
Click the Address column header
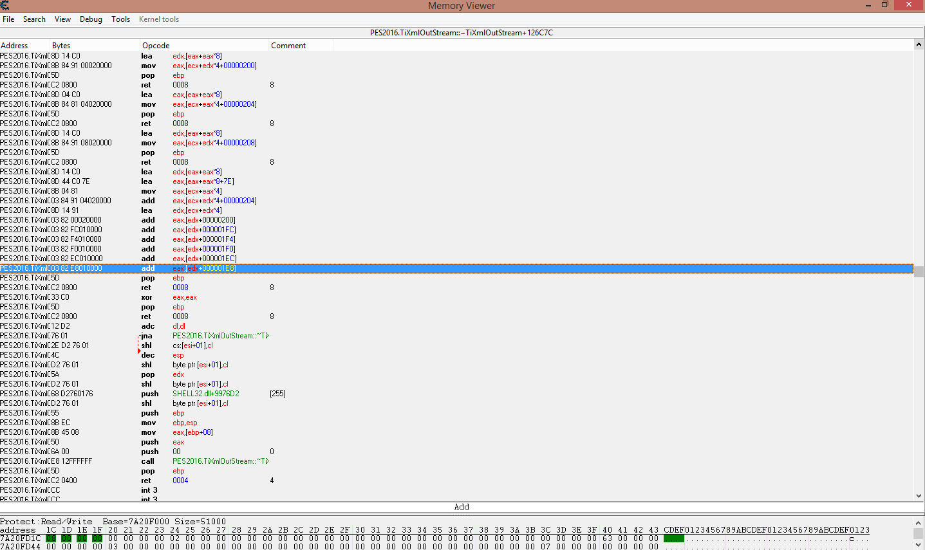[14, 46]
